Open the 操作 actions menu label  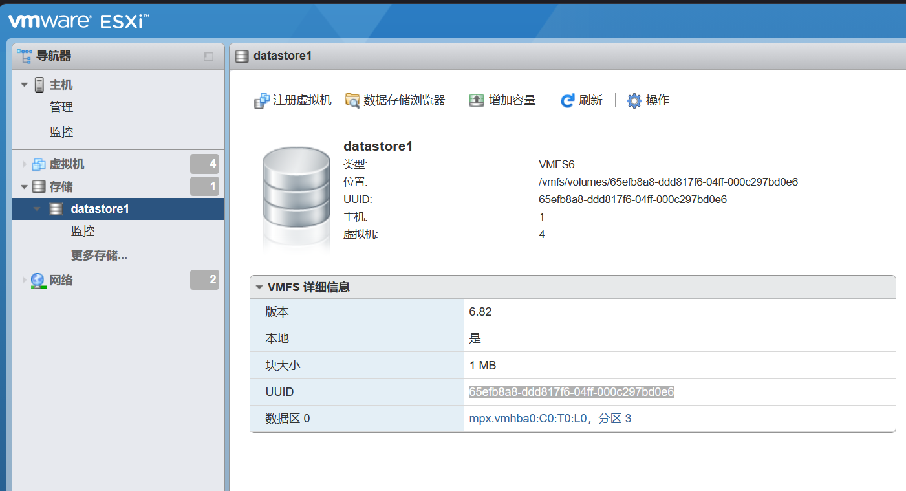click(658, 100)
